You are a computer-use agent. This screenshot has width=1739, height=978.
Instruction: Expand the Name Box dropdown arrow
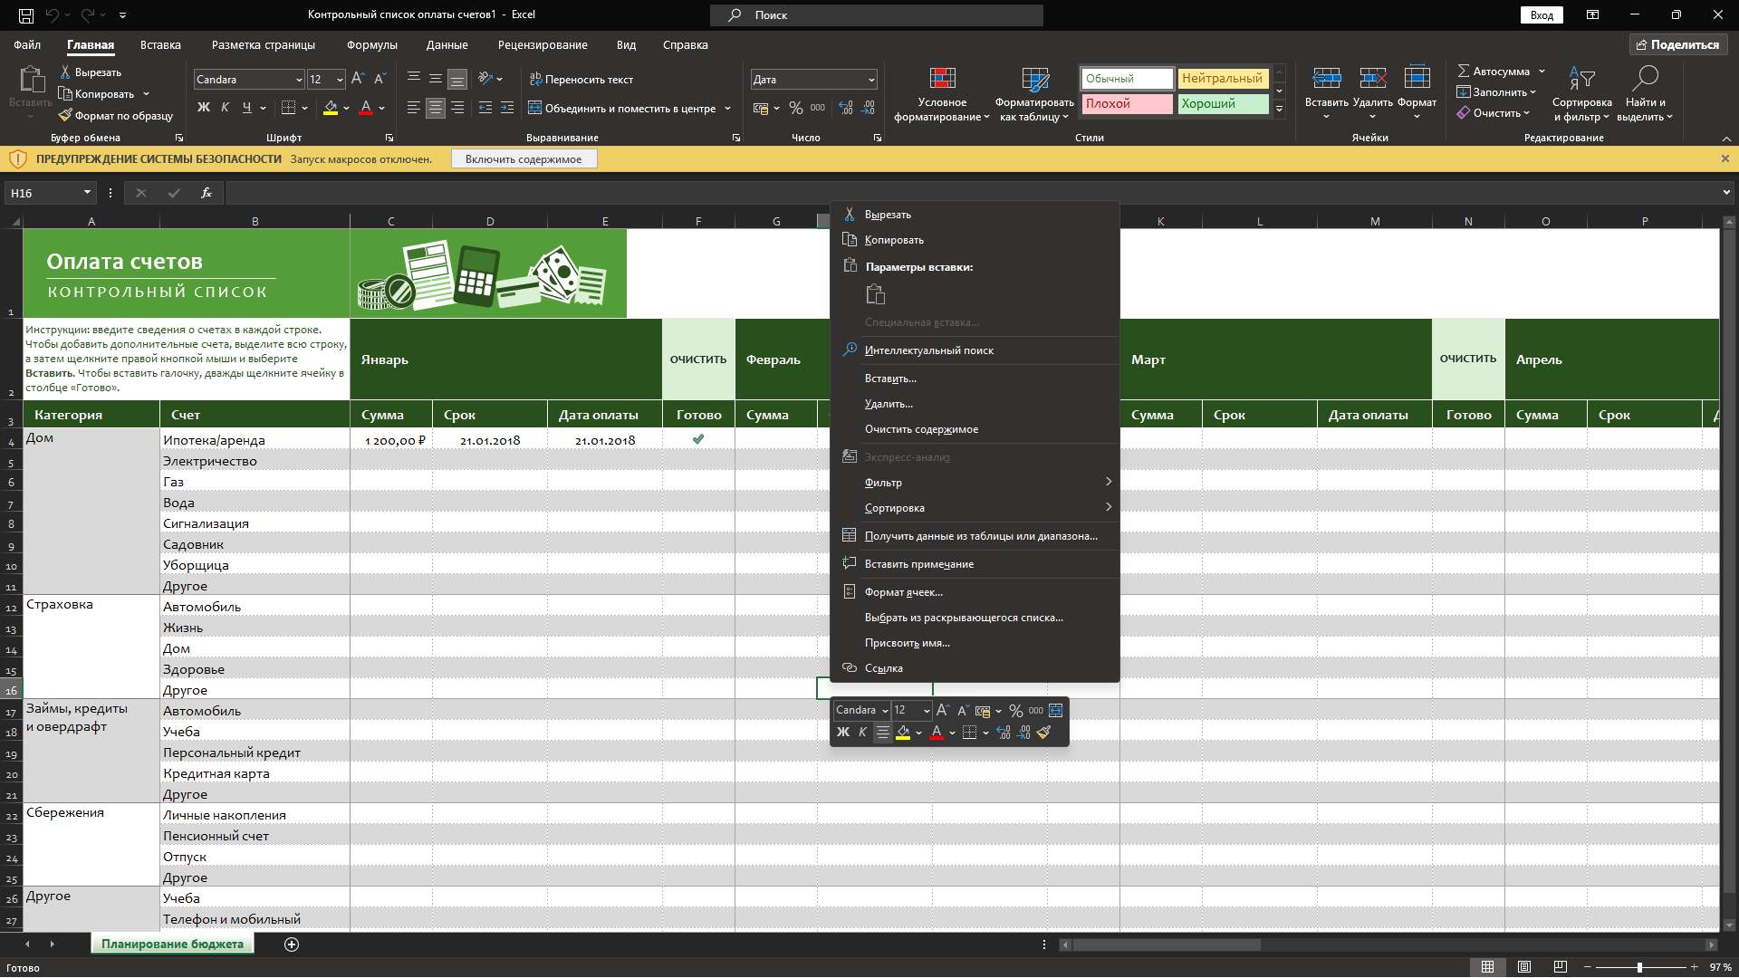87,193
